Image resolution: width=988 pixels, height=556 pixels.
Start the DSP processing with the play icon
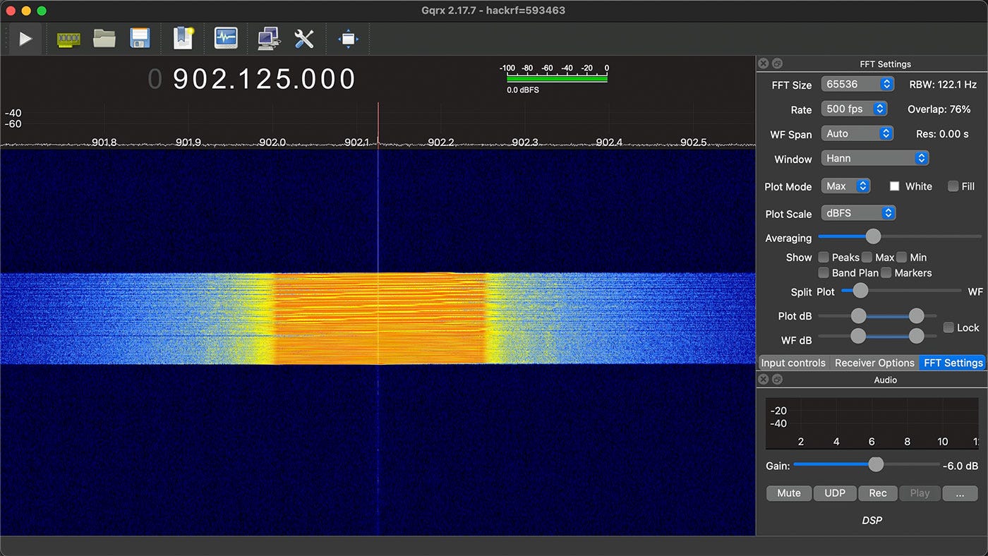click(25, 39)
